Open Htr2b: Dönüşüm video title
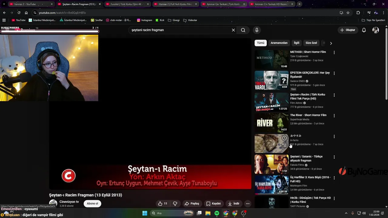Image resolution: width=388 pixels, height=218 pixels. [x=310, y=200]
